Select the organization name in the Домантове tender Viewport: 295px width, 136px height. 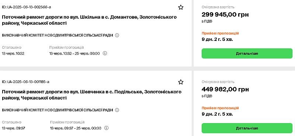pos(58,35)
